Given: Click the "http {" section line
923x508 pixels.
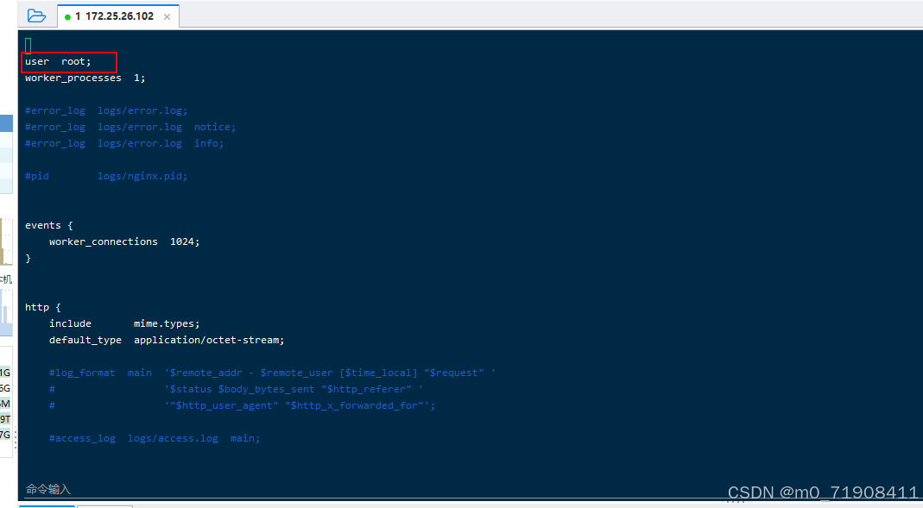Looking at the screenshot, I should tap(41, 306).
